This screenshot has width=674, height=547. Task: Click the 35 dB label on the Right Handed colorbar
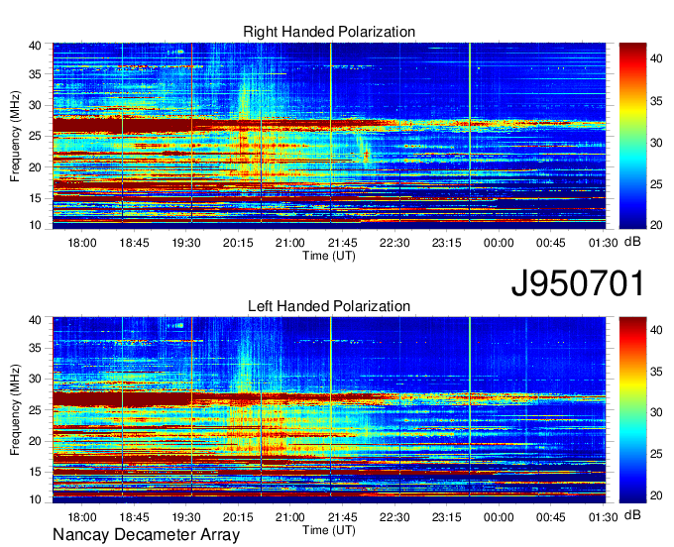[x=656, y=101]
